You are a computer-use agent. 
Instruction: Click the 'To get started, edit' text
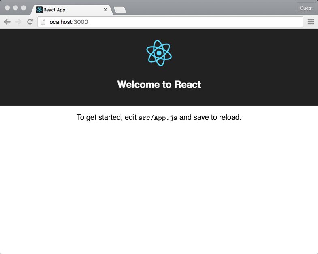[107, 117]
